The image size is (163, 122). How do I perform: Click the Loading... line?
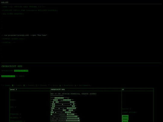tap(8, 42)
